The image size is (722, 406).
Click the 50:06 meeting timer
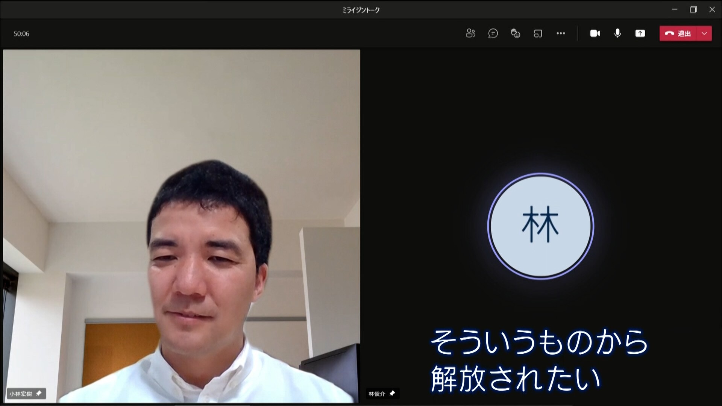[21, 33]
